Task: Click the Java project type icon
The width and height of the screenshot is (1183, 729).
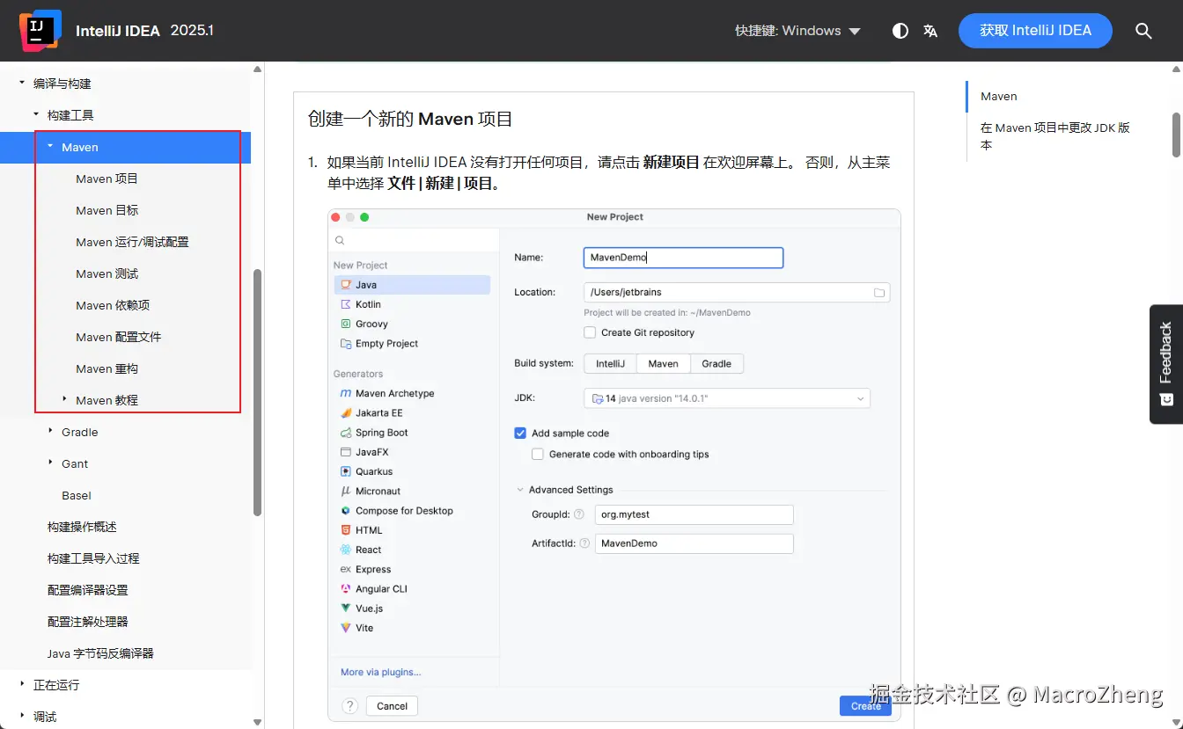Action: click(346, 285)
